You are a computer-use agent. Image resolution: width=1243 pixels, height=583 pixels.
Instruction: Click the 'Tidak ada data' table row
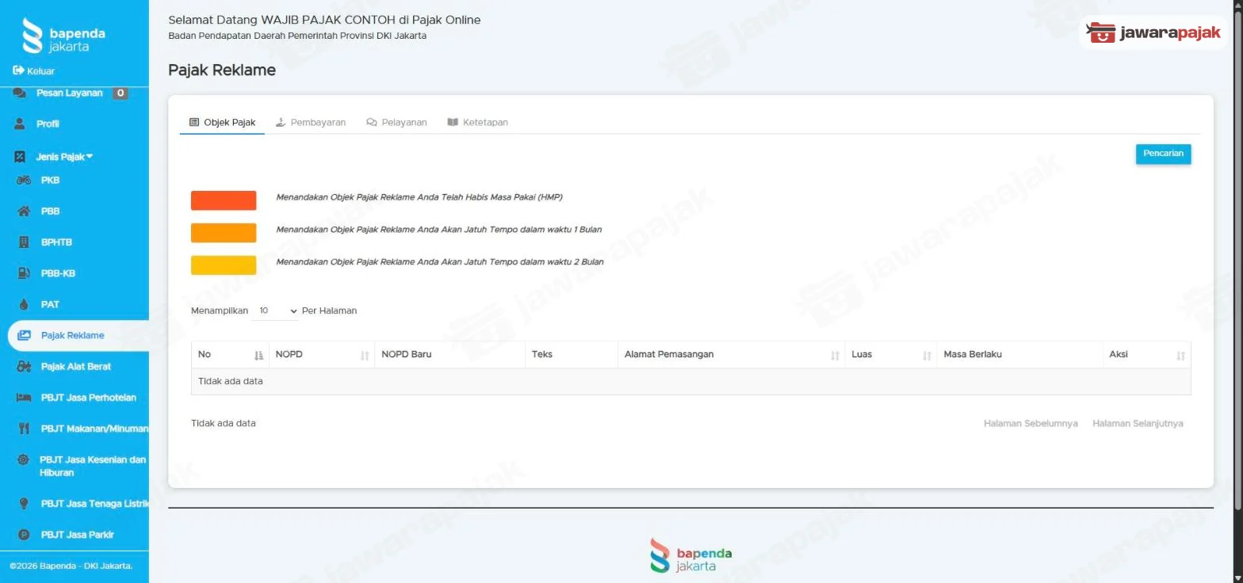pos(690,381)
